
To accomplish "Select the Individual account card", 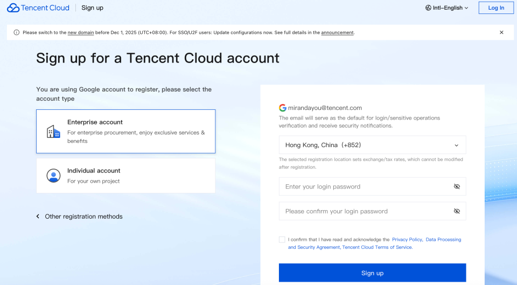I will pos(125,176).
